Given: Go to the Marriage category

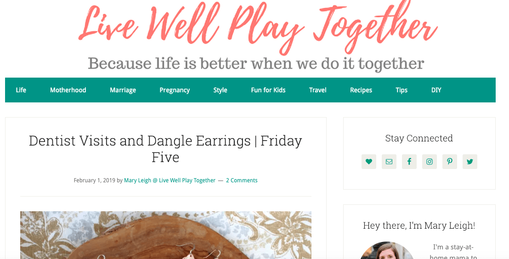Looking at the screenshot, I should pyautogui.click(x=123, y=90).
